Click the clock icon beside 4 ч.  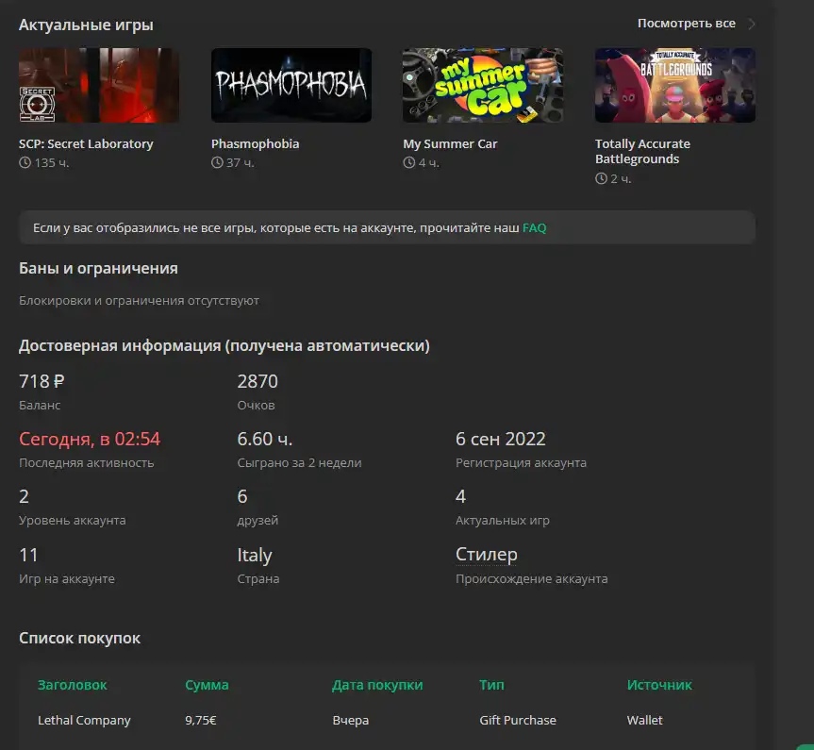[x=409, y=162]
